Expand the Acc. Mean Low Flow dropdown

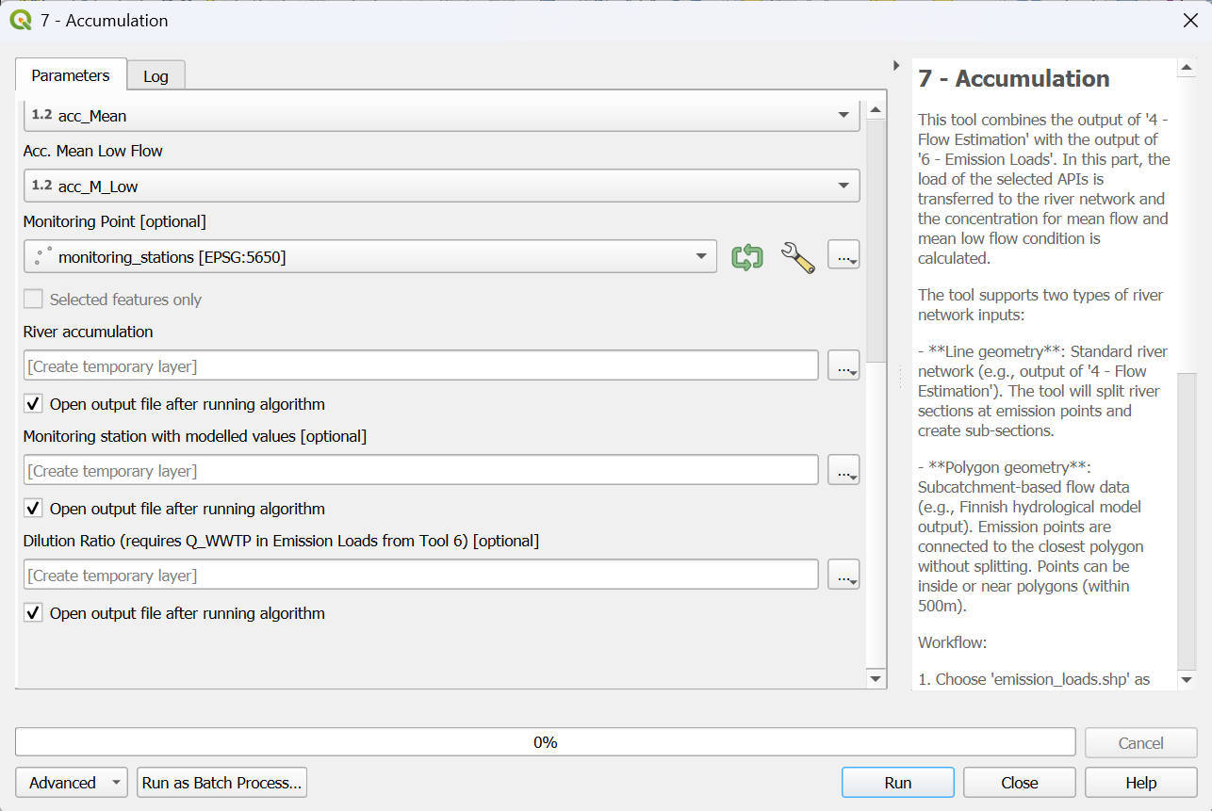[x=843, y=187]
